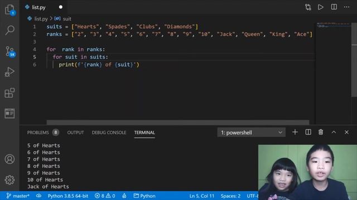The image size is (357, 200).
Task: Open the Extensions view
Action: point(9,93)
